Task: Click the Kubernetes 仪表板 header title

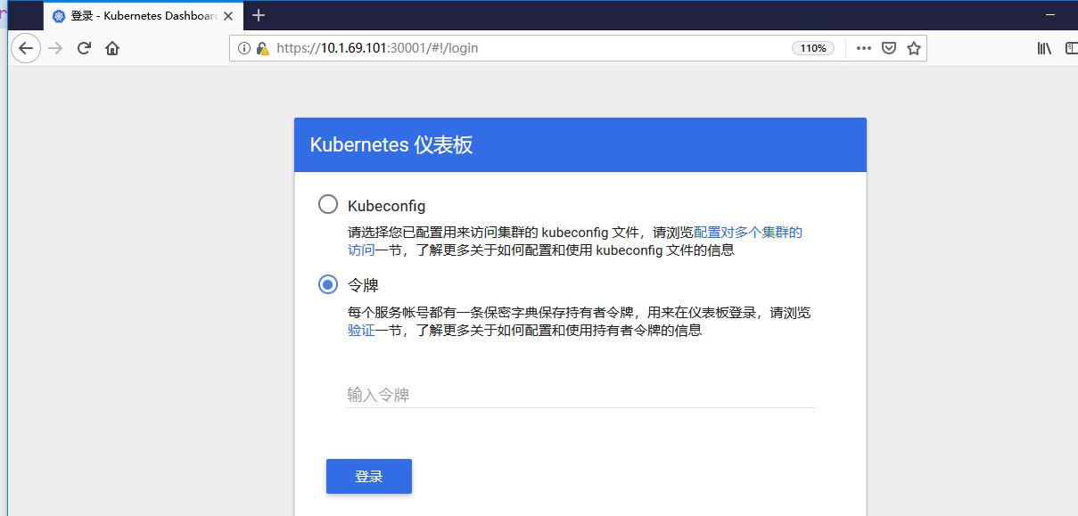Action: (x=391, y=145)
